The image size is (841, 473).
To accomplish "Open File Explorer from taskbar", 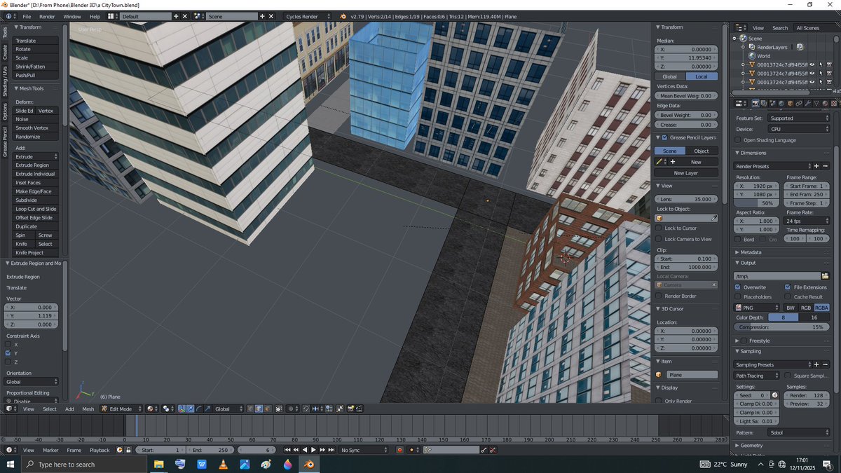I will click(159, 465).
